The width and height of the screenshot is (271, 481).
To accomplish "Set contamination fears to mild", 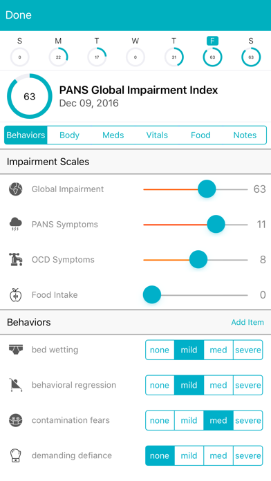I will point(189,420).
